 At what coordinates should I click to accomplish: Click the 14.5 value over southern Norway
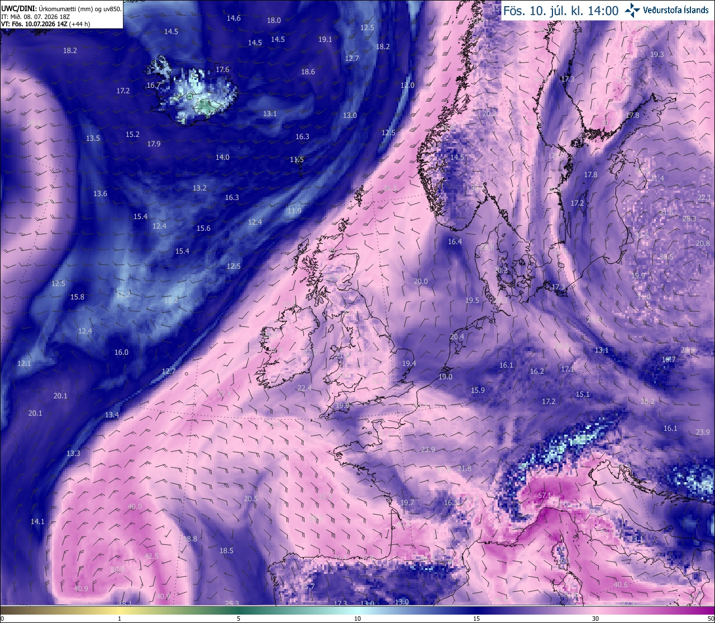coord(457,158)
